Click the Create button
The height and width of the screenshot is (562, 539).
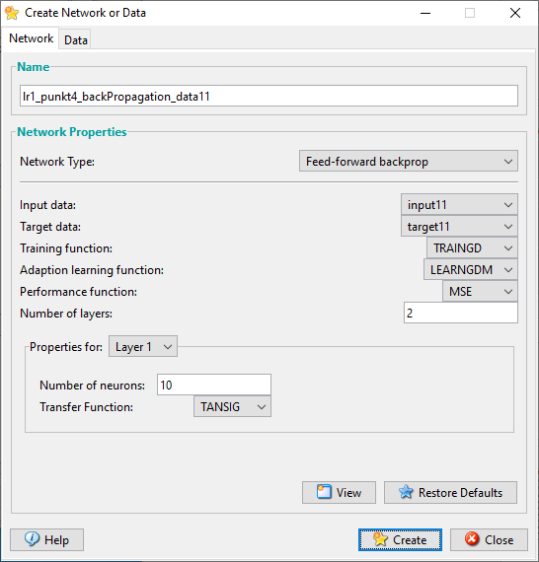[x=400, y=539]
